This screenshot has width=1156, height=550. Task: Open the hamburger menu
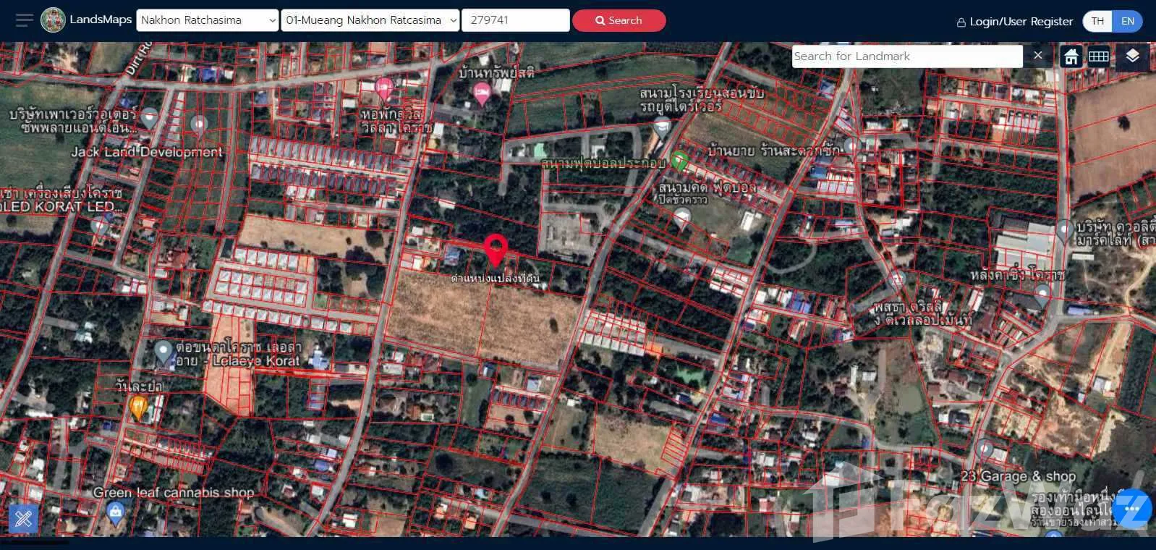tap(24, 20)
